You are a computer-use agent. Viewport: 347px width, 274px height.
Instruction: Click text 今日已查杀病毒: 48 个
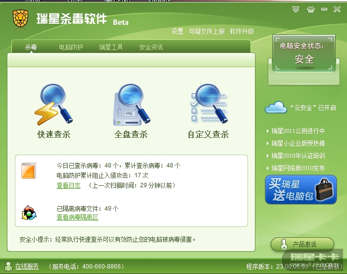(88, 165)
